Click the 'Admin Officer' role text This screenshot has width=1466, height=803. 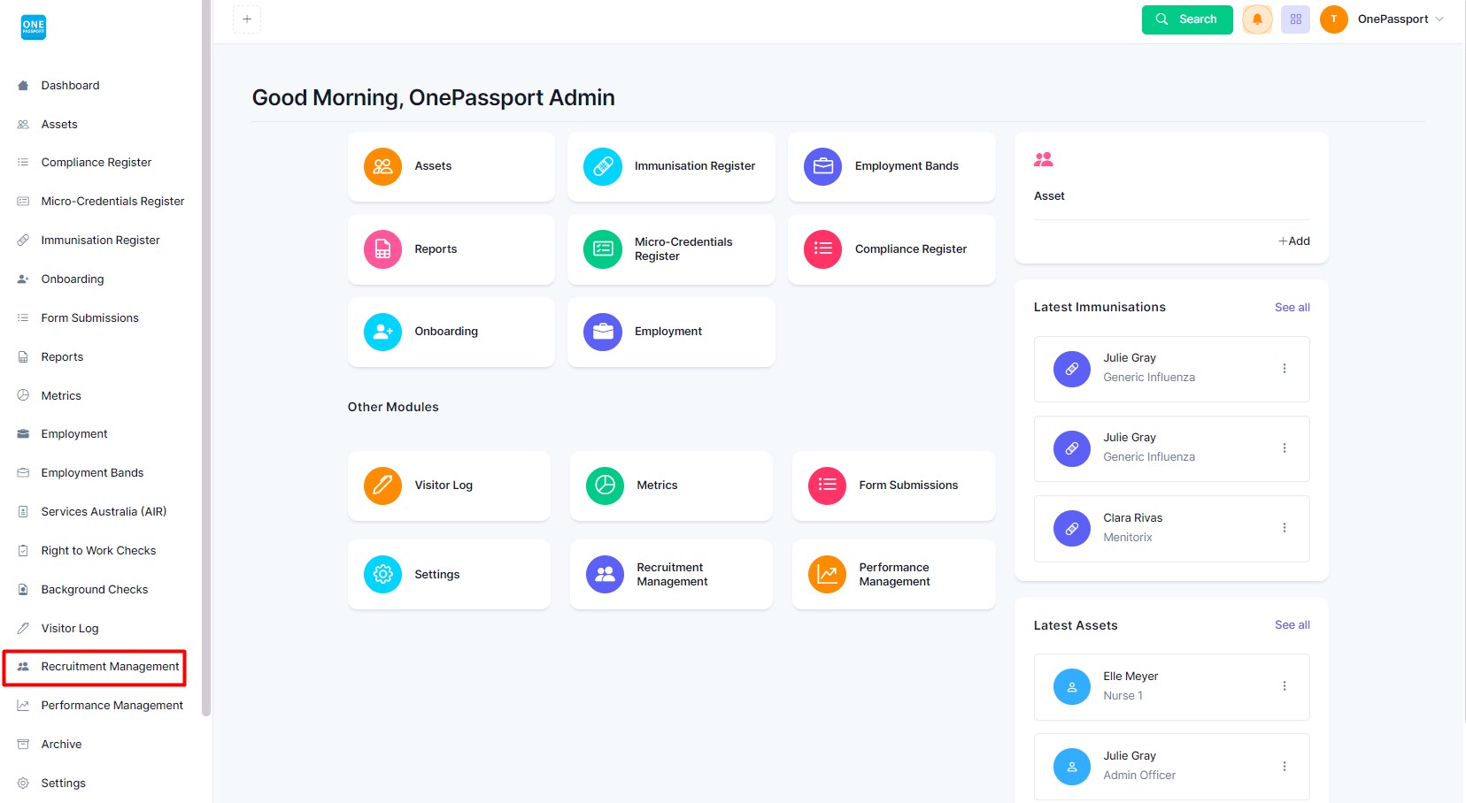(x=1139, y=776)
